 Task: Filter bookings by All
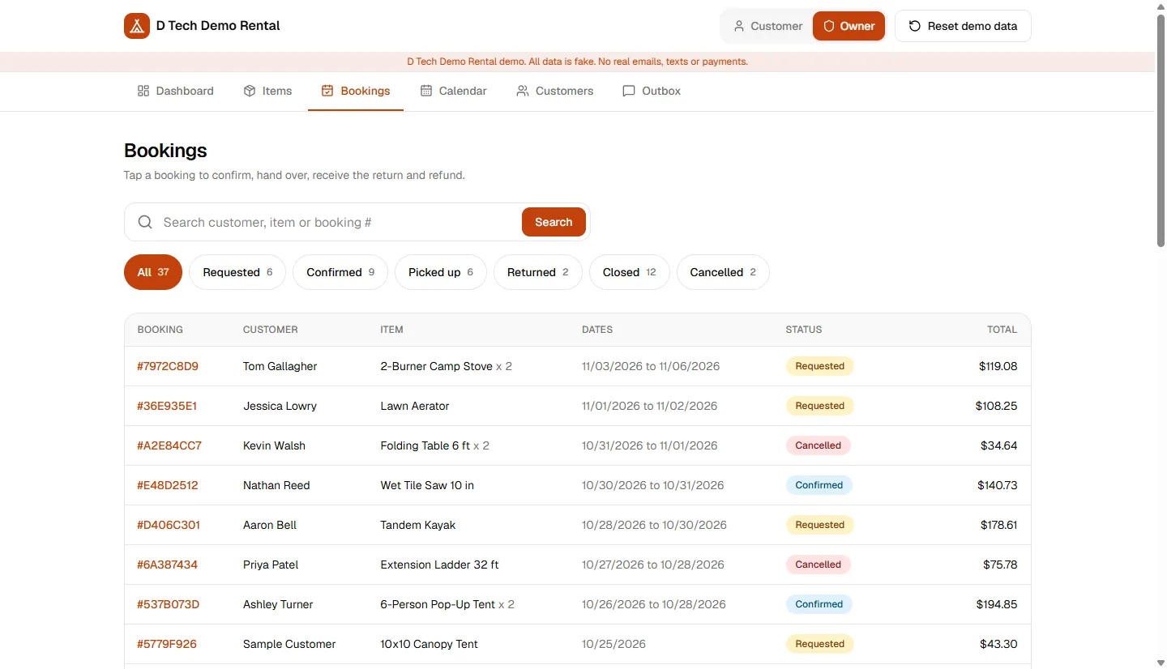(x=153, y=272)
